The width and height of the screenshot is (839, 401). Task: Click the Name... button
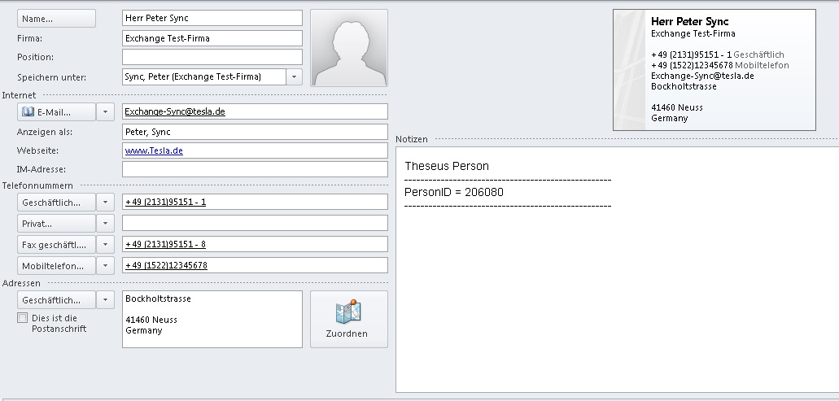click(x=56, y=18)
